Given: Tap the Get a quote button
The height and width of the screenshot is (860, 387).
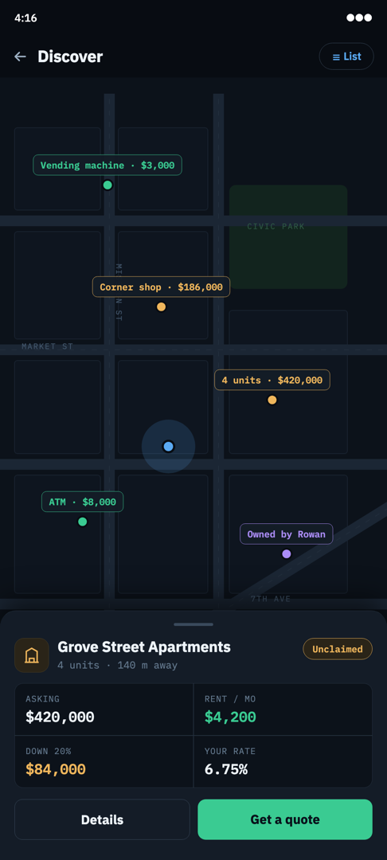Looking at the screenshot, I should pyautogui.click(x=285, y=819).
